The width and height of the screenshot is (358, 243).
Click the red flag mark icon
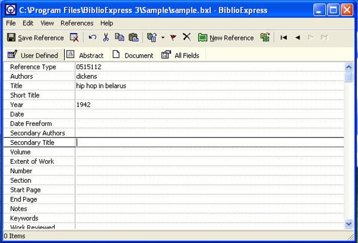tap(173, 37)
